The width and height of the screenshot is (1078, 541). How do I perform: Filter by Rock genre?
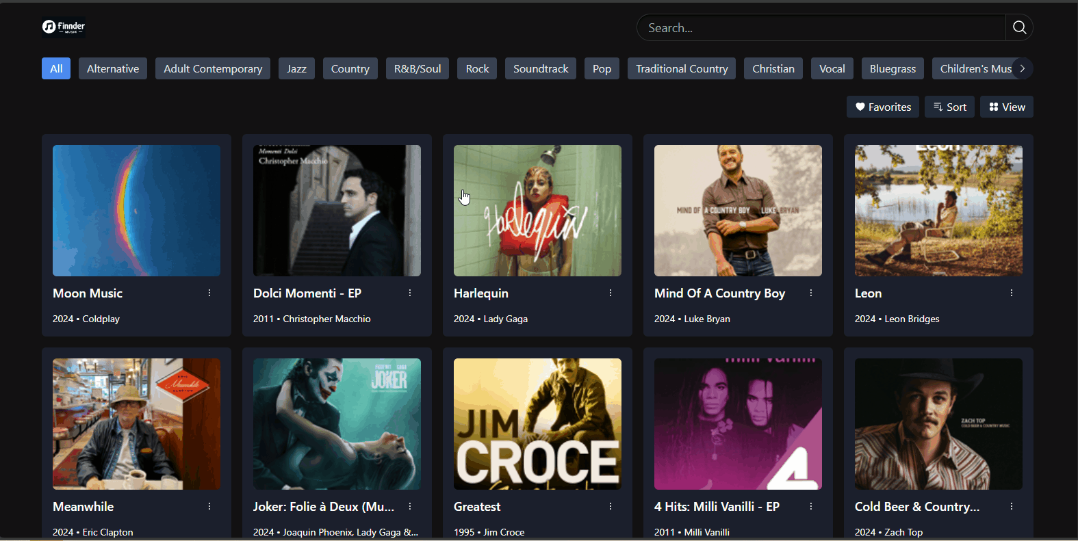pos(477,68)
